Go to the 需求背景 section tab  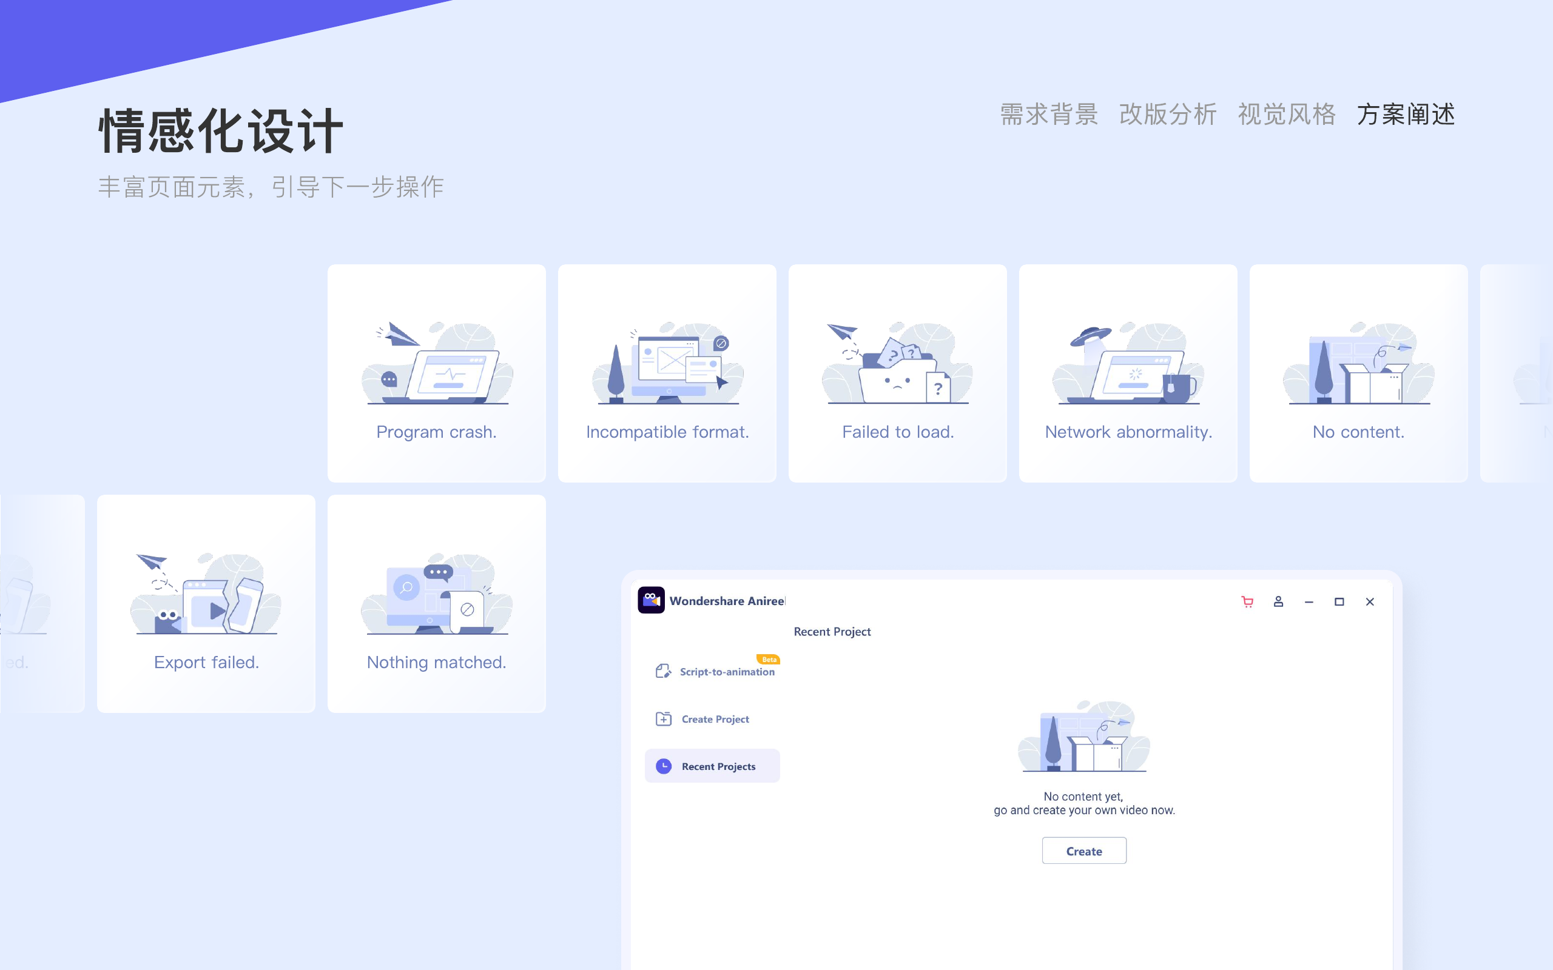coord(1049,115)
